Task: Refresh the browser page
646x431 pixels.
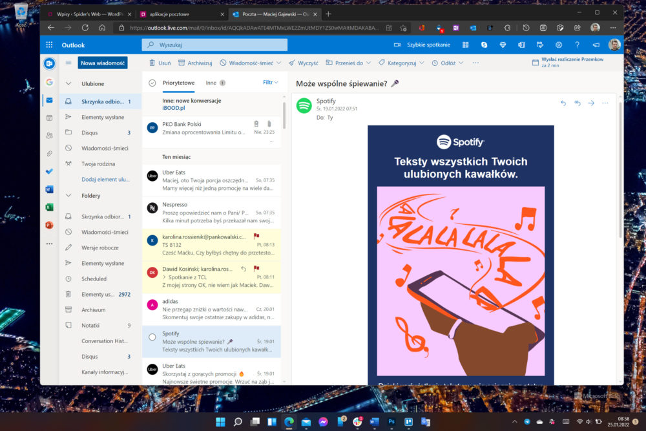Action: [x=85, y=28]
